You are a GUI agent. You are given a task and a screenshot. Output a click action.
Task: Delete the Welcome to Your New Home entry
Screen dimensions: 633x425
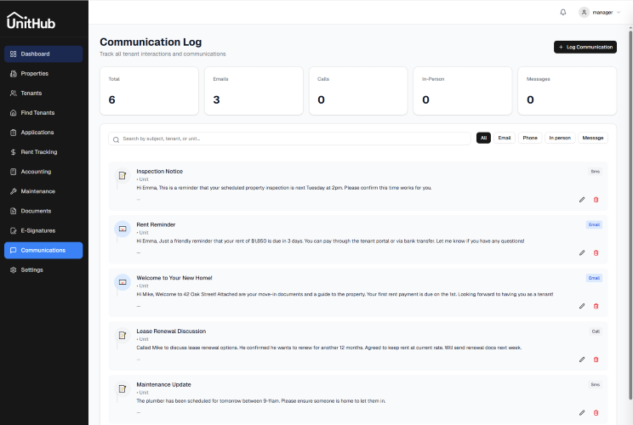pyautogui.click(x=596, y=306)
